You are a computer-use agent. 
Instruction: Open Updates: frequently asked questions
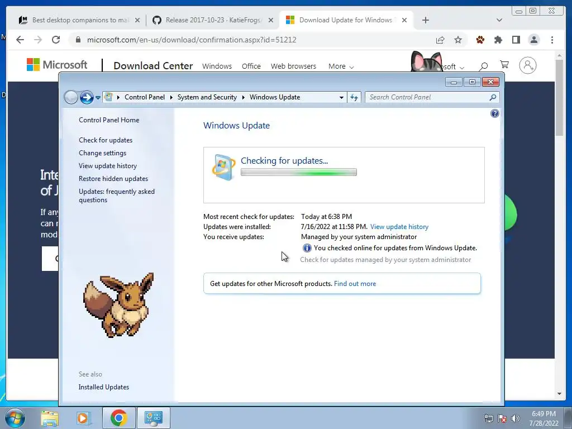(x=117, y=196)
